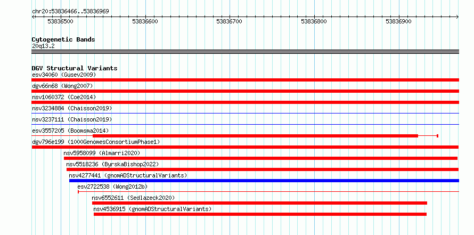This screenshot has width=474, height=235.
Task: Select the dgv796e199 red variant bar
Action: (x=245, y=147)
